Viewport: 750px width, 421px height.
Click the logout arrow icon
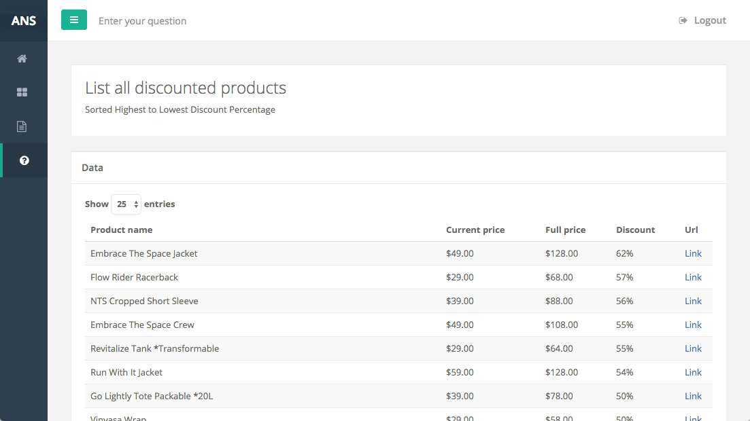(x=683, y=20)
